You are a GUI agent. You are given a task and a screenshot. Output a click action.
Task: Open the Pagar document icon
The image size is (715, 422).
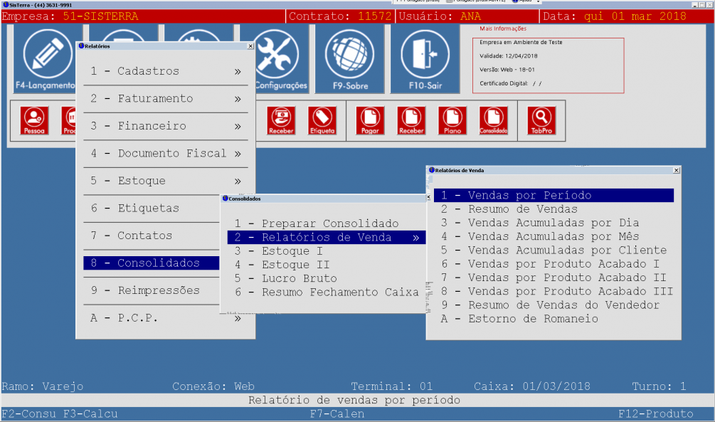pyautogui.click(x=370, y=120)
